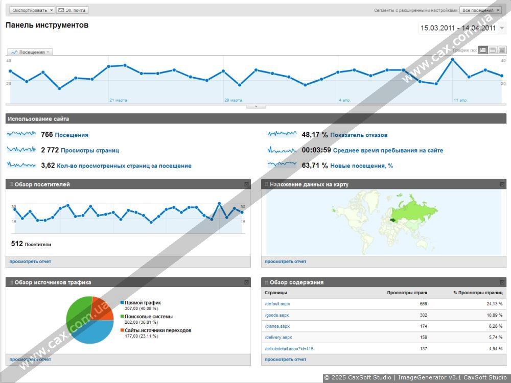
Task: Close the Наложение данных на карту widget
Action: (x=502, y=184)
